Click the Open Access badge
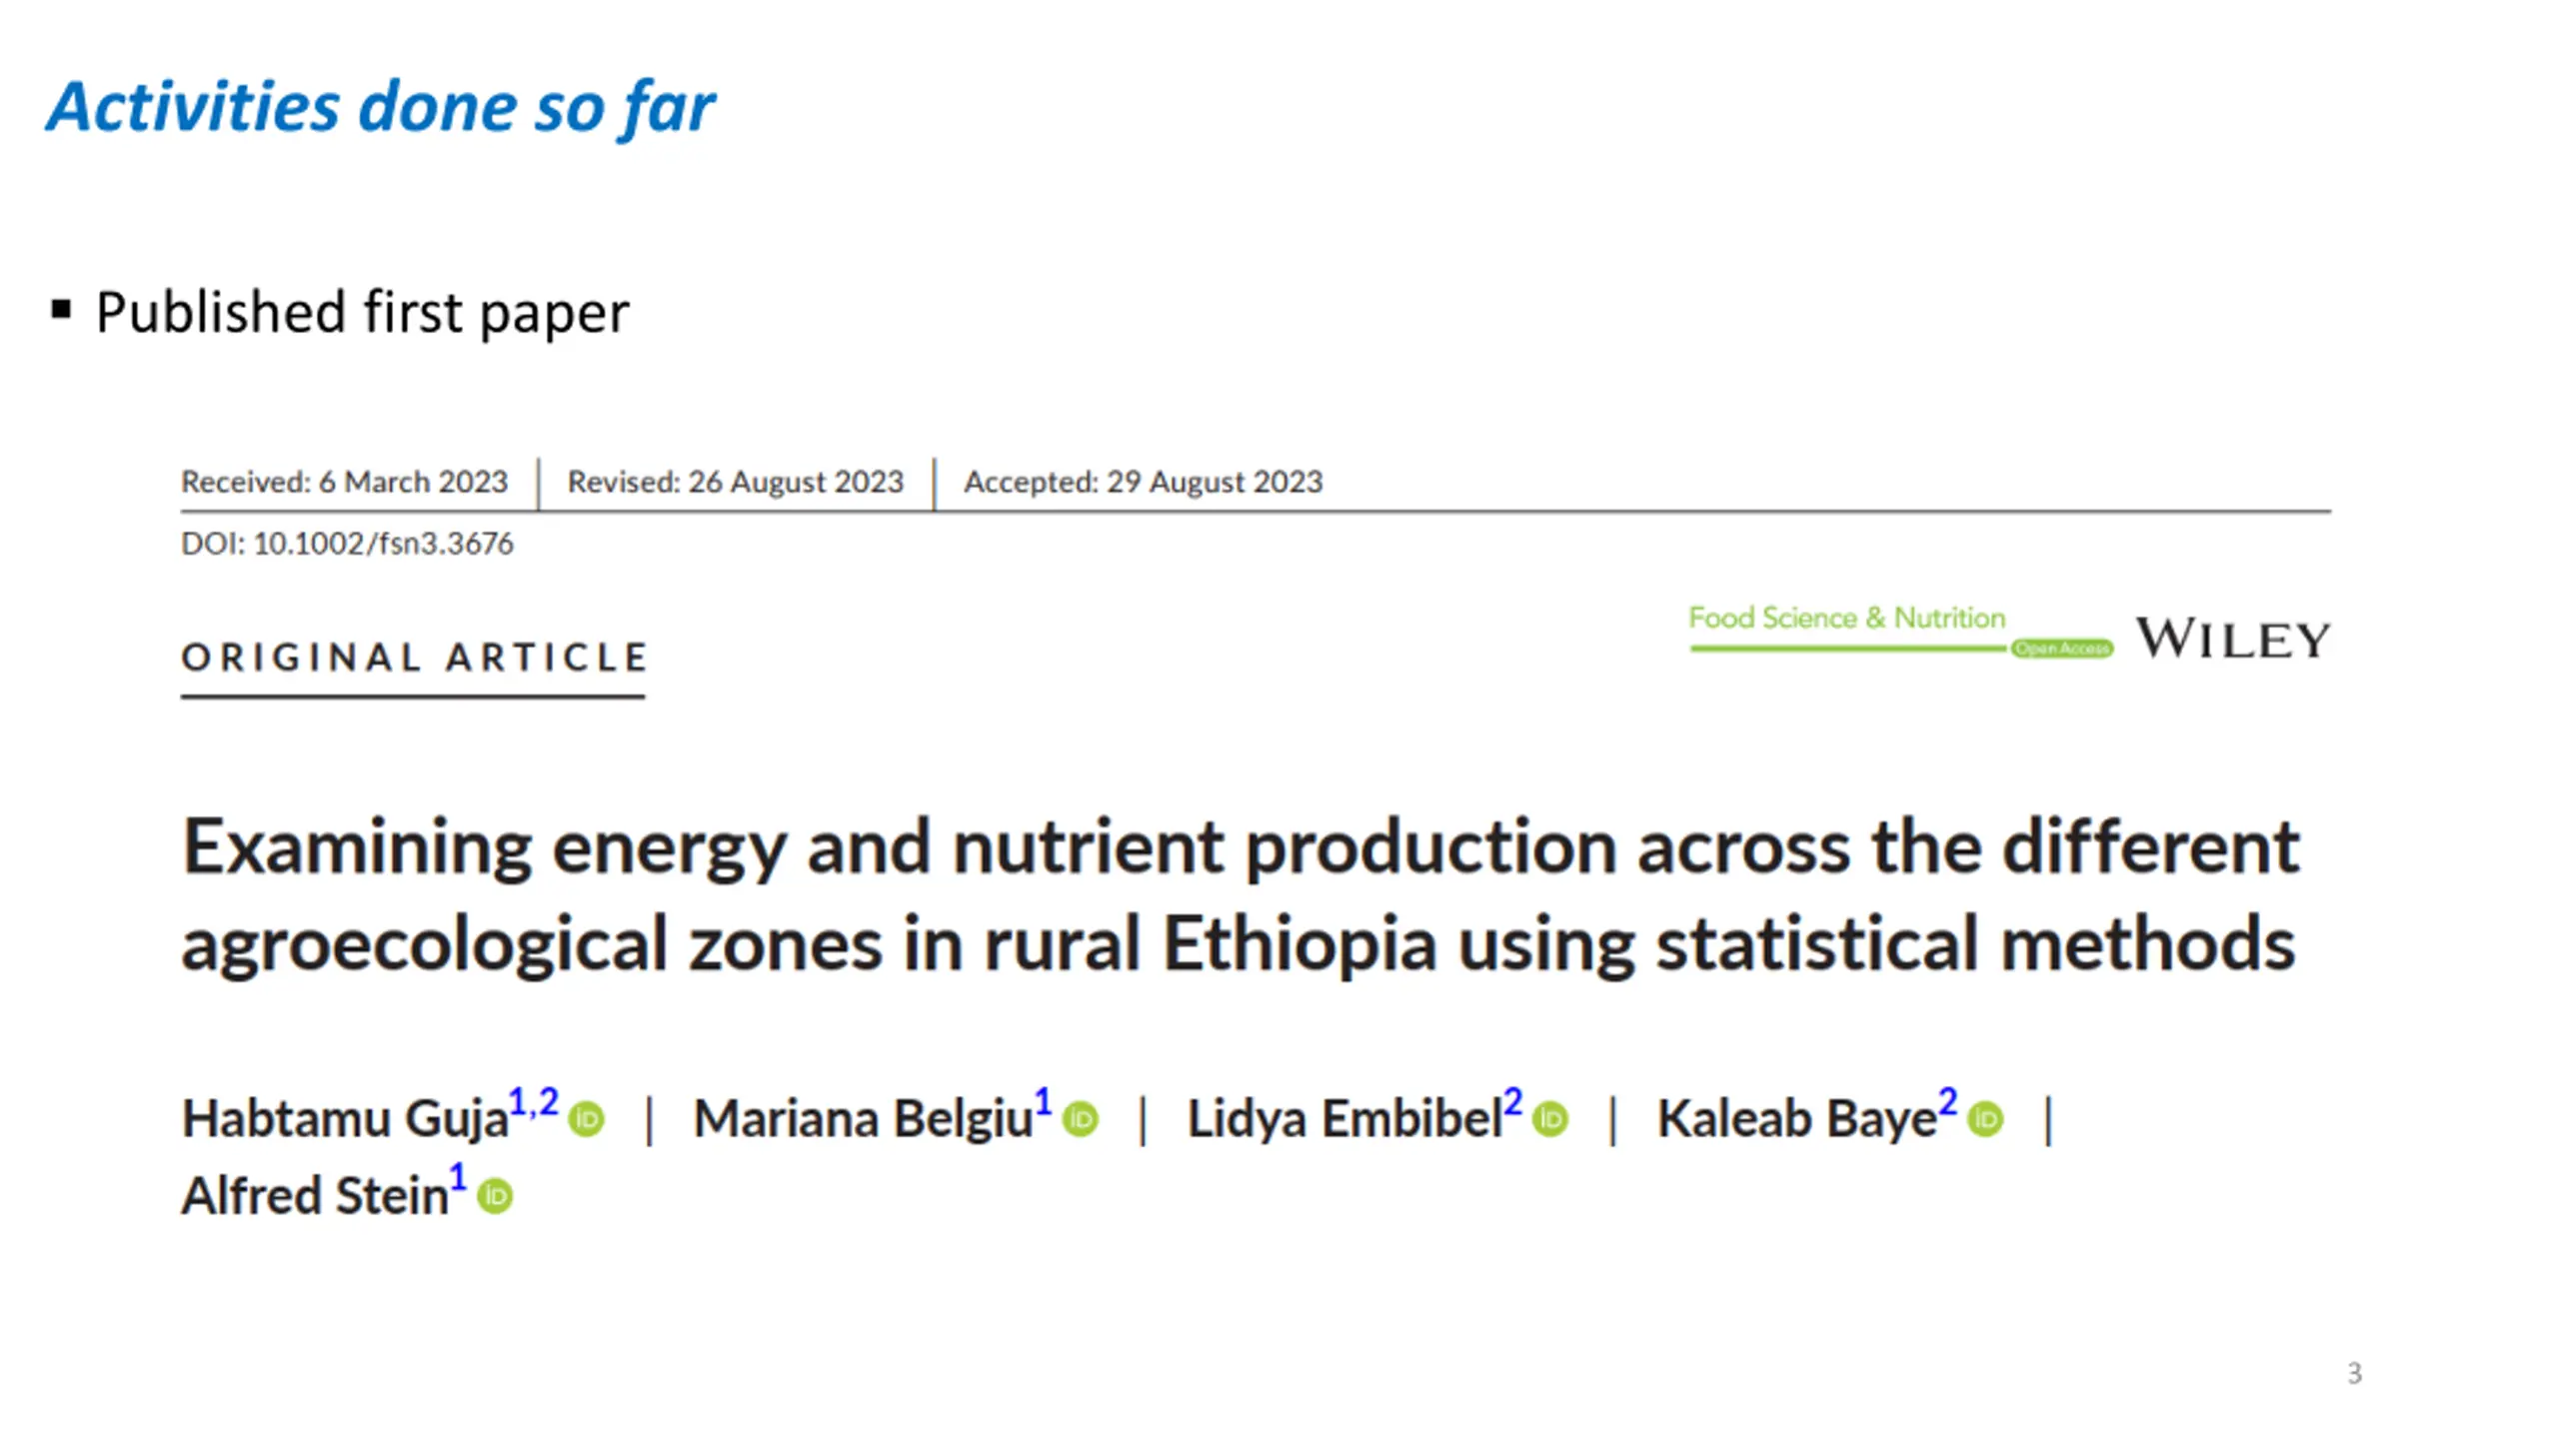The width and height of the screenshot is (2559, 1439). (x=2062, y=649)
